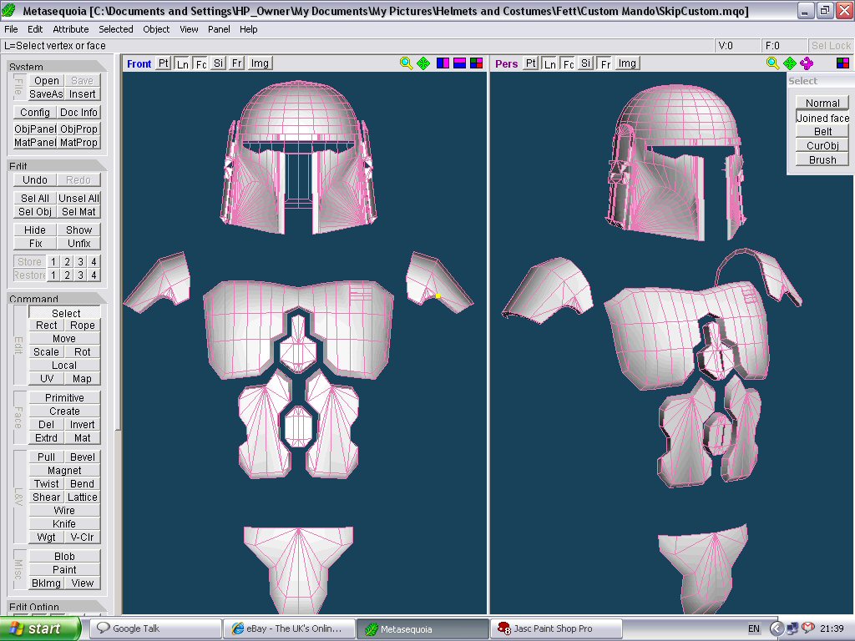Toggle Fc face display in Front view
Image resolution: width=855 pixels, height=641 pixels.
click(201, 63)
